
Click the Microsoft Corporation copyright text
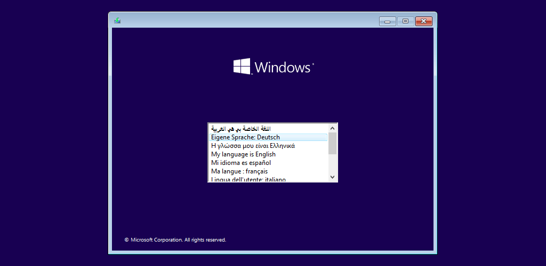pyautogui.click(x=175, y=239)
